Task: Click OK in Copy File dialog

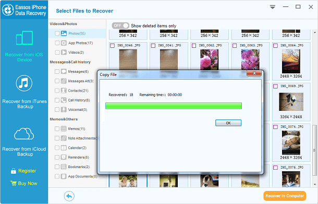Action: [228, 123]
